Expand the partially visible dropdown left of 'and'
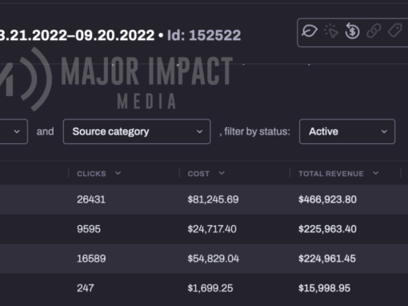The width and height of the screenshot is (408, 306). [14, 131]
